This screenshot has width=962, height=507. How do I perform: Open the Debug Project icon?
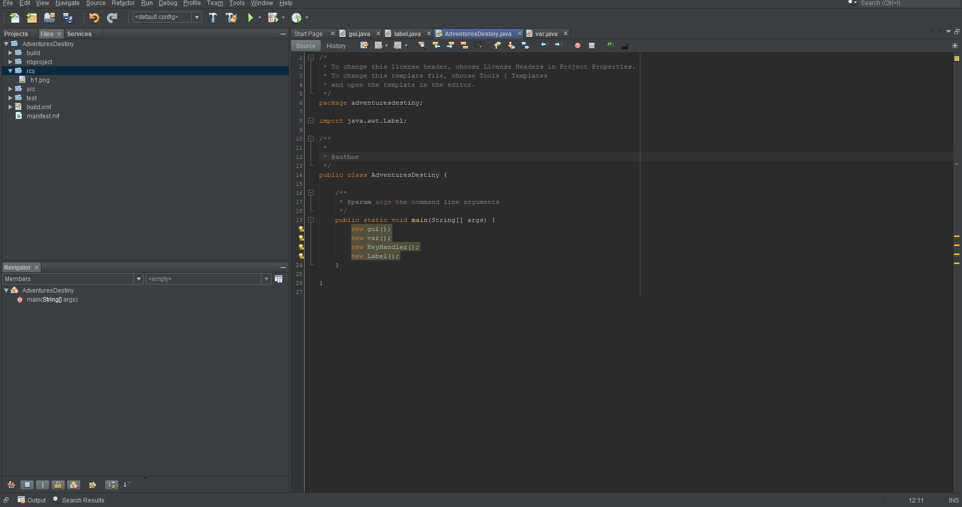(273, 18)
